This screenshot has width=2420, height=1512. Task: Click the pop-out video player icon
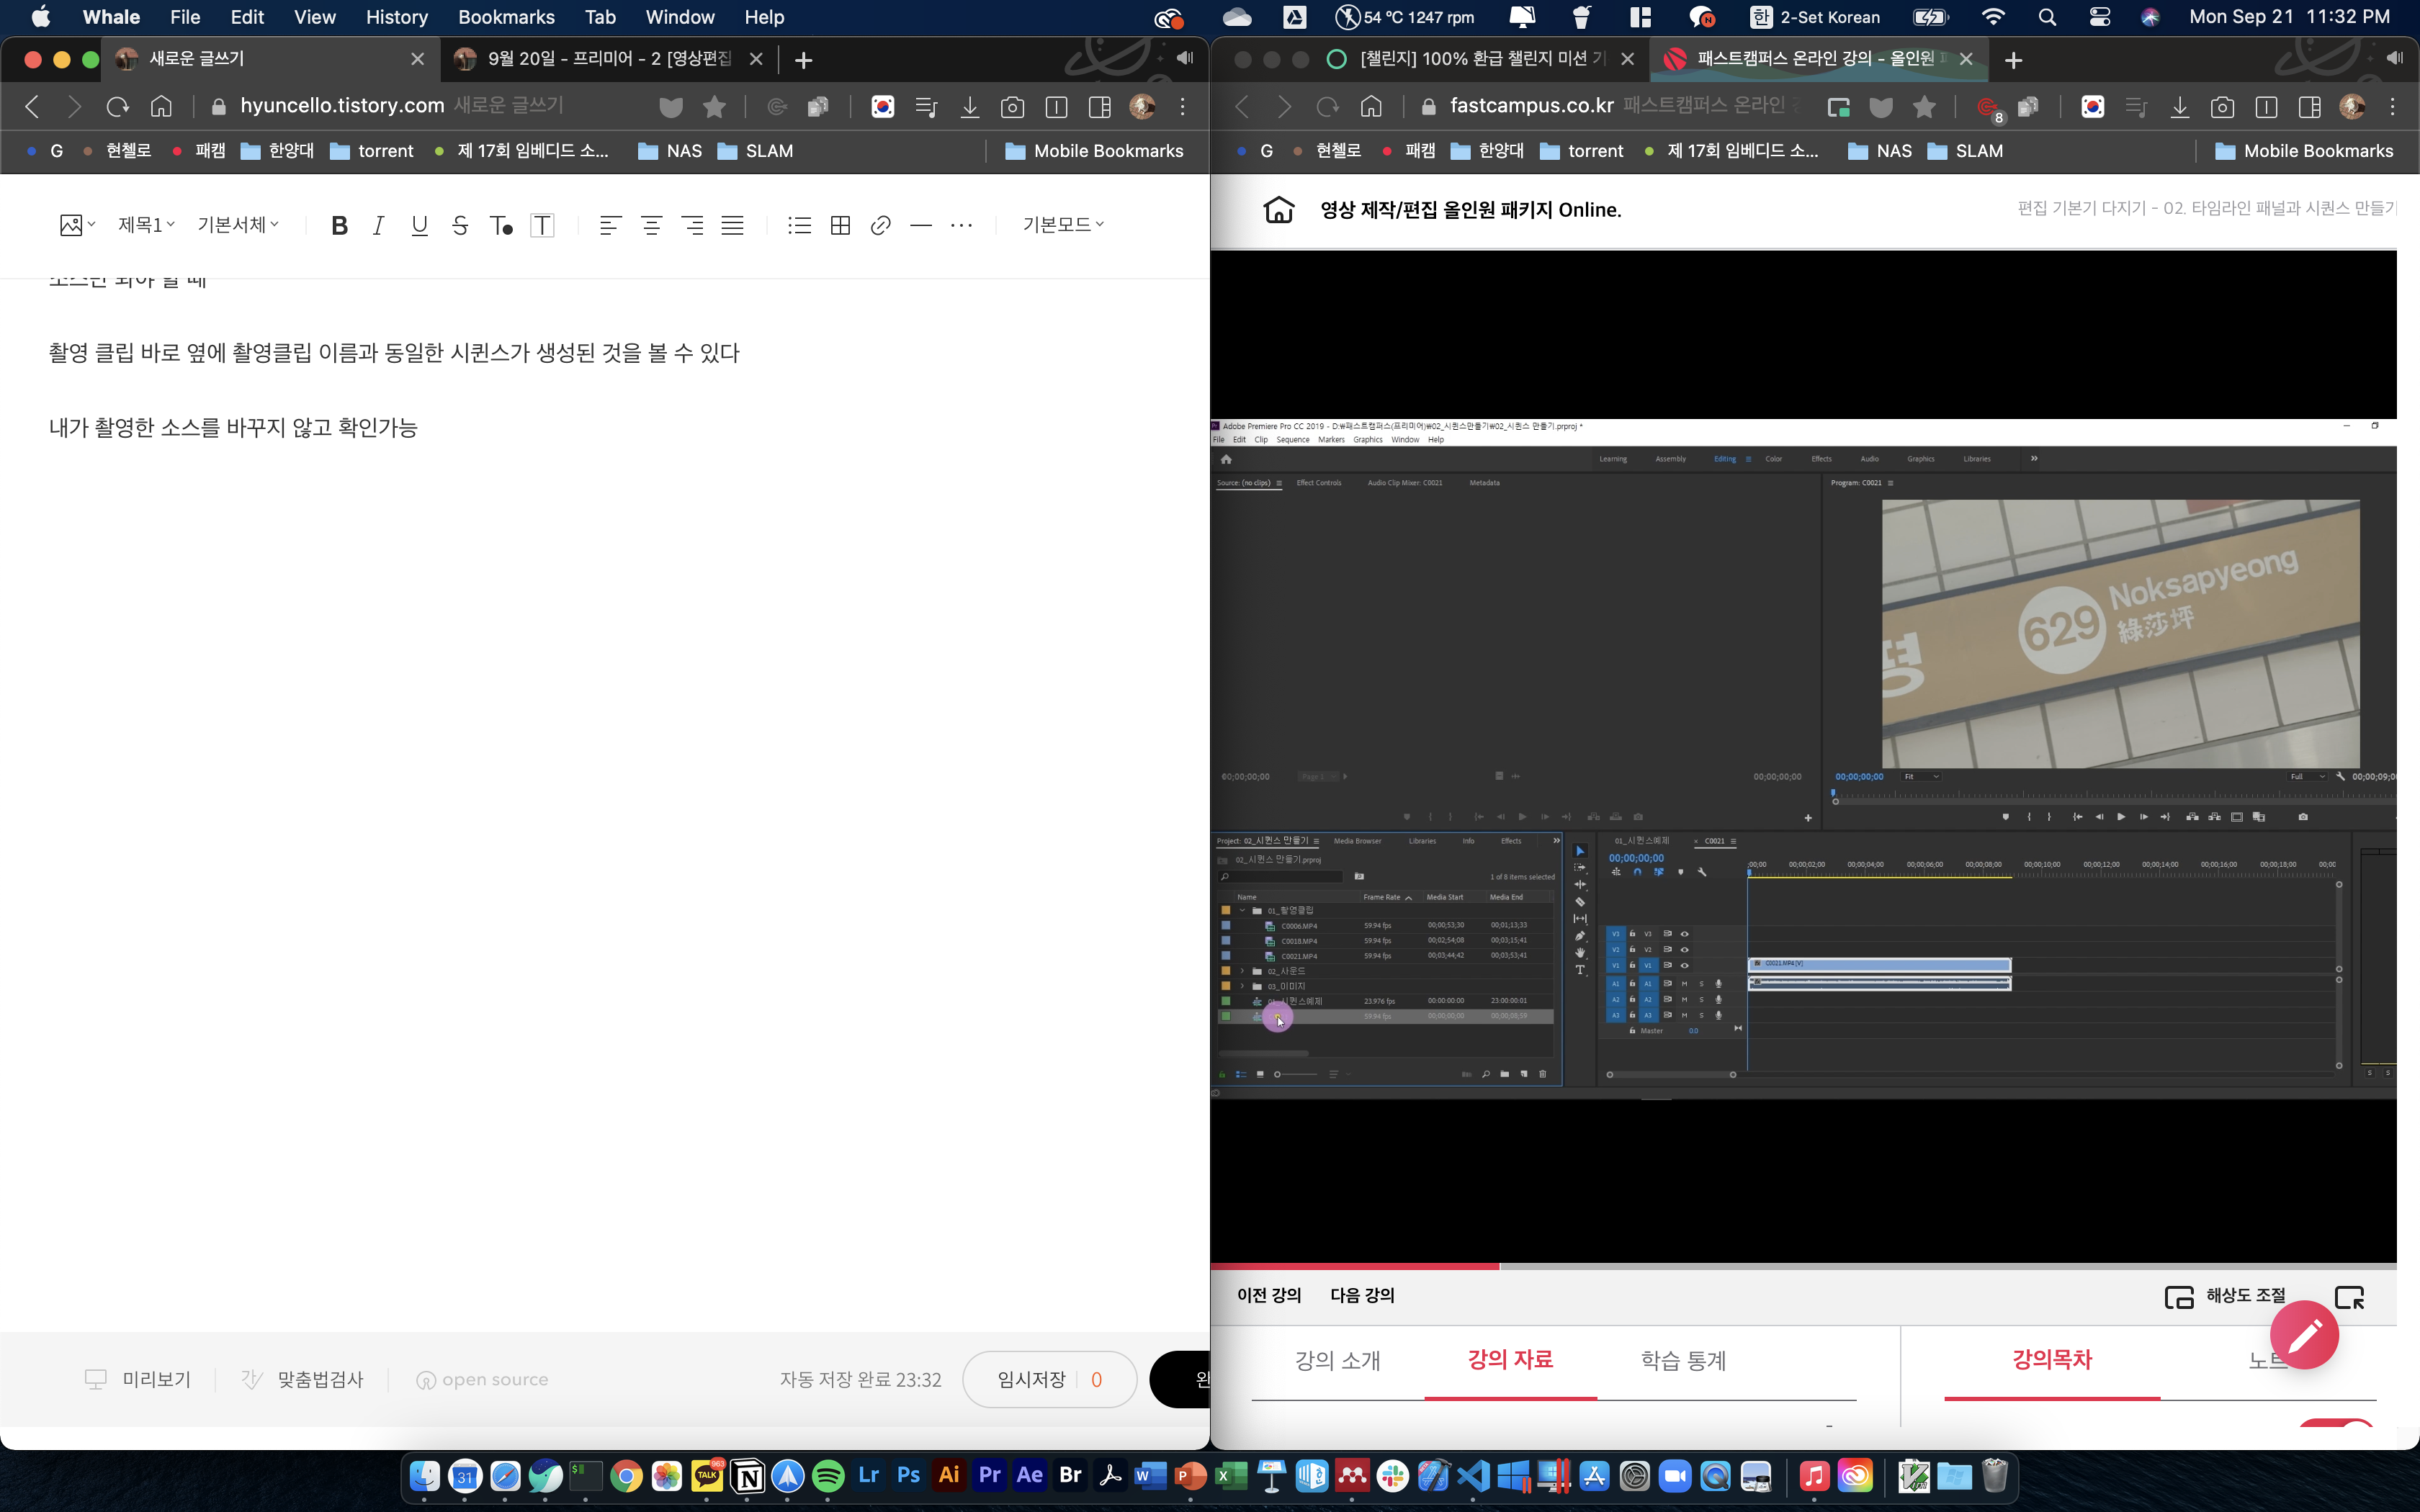2349,1297
